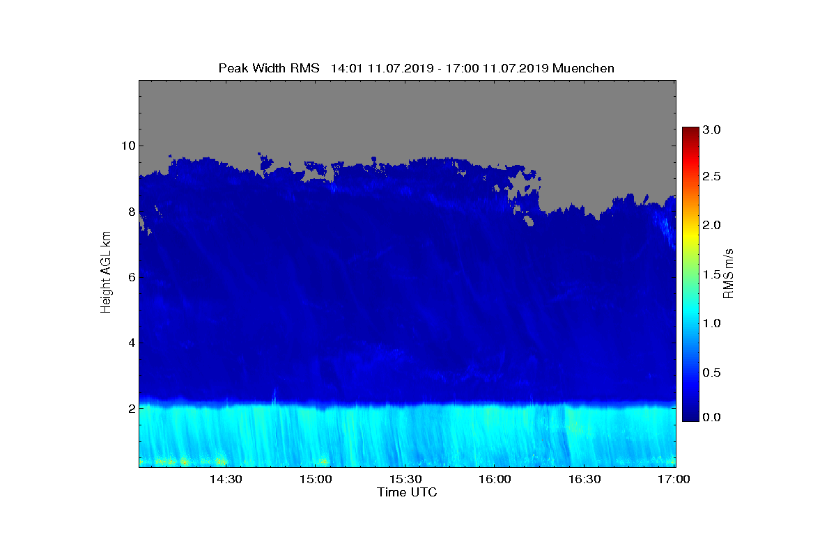Click the 16:30 time tick label

coord(585,480)
